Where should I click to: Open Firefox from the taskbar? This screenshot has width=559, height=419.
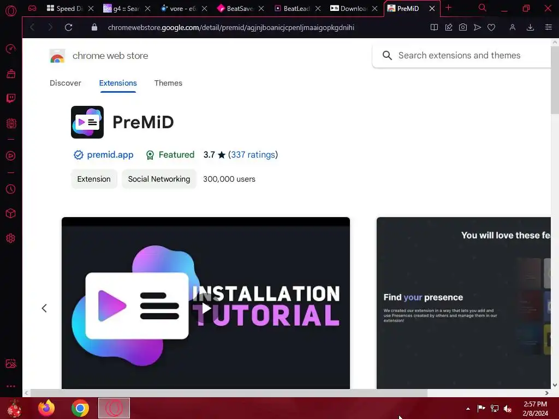[x=46, y=408]
